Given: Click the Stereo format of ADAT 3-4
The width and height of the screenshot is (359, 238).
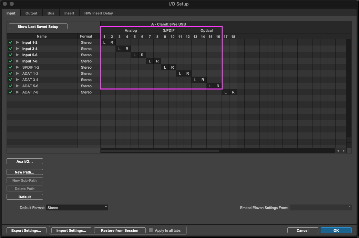Looking at the screenshot, I should click(86, 80).
